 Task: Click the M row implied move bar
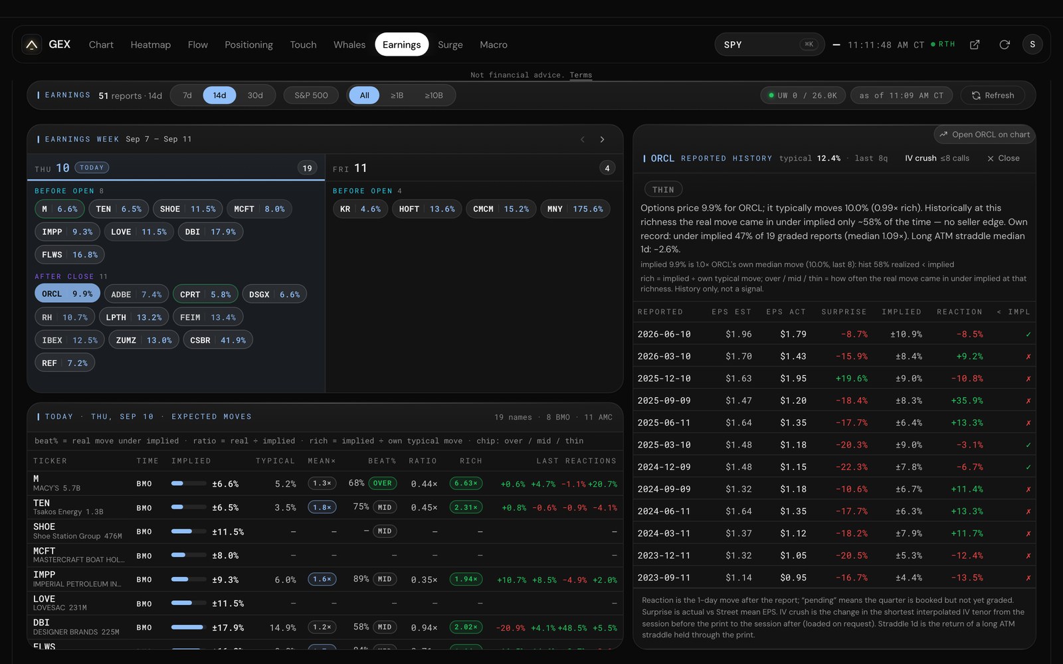pyautogui.click(x=188, y=483)
